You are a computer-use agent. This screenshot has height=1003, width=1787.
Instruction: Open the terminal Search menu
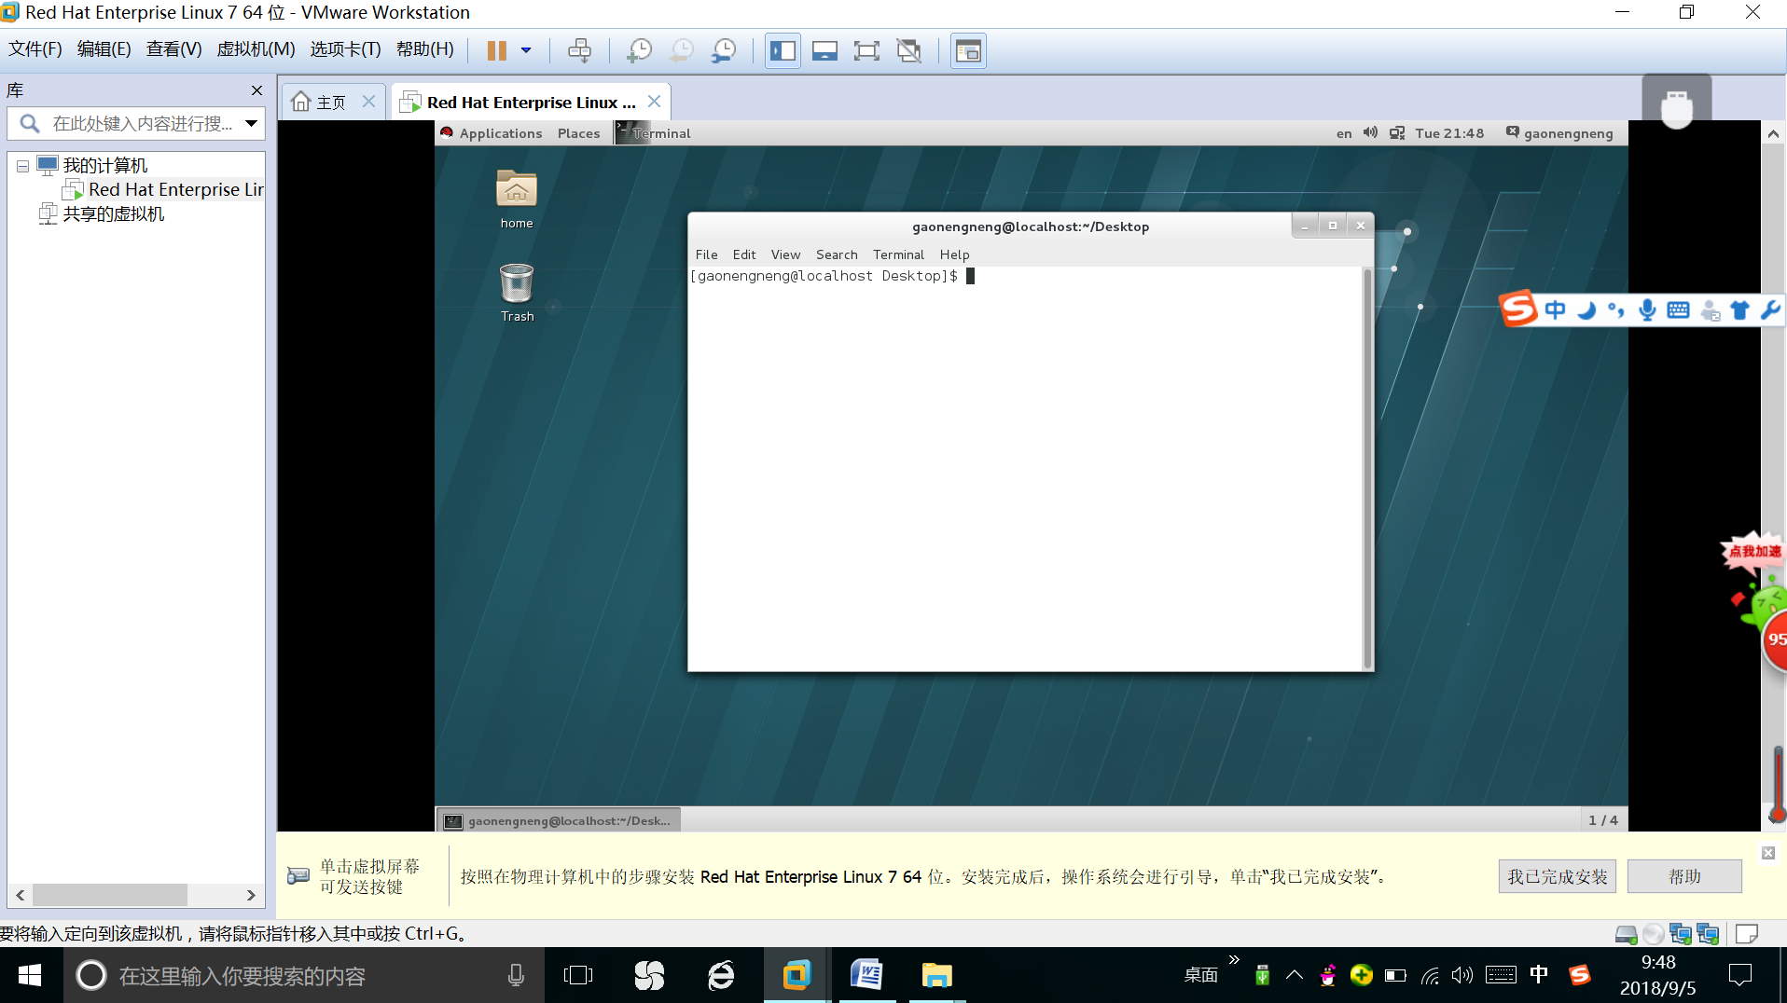tap(837, 254)
